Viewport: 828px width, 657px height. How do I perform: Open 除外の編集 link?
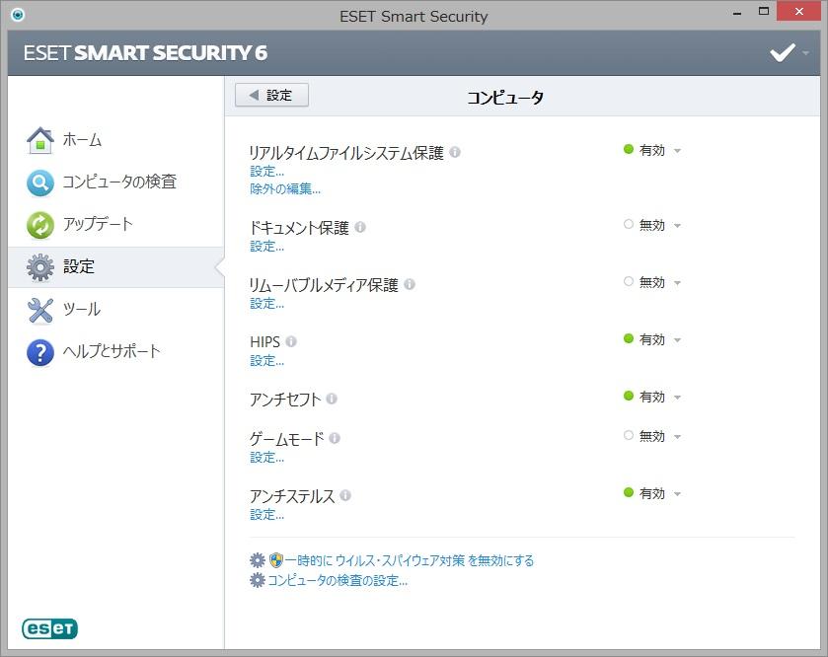(285, 188)
